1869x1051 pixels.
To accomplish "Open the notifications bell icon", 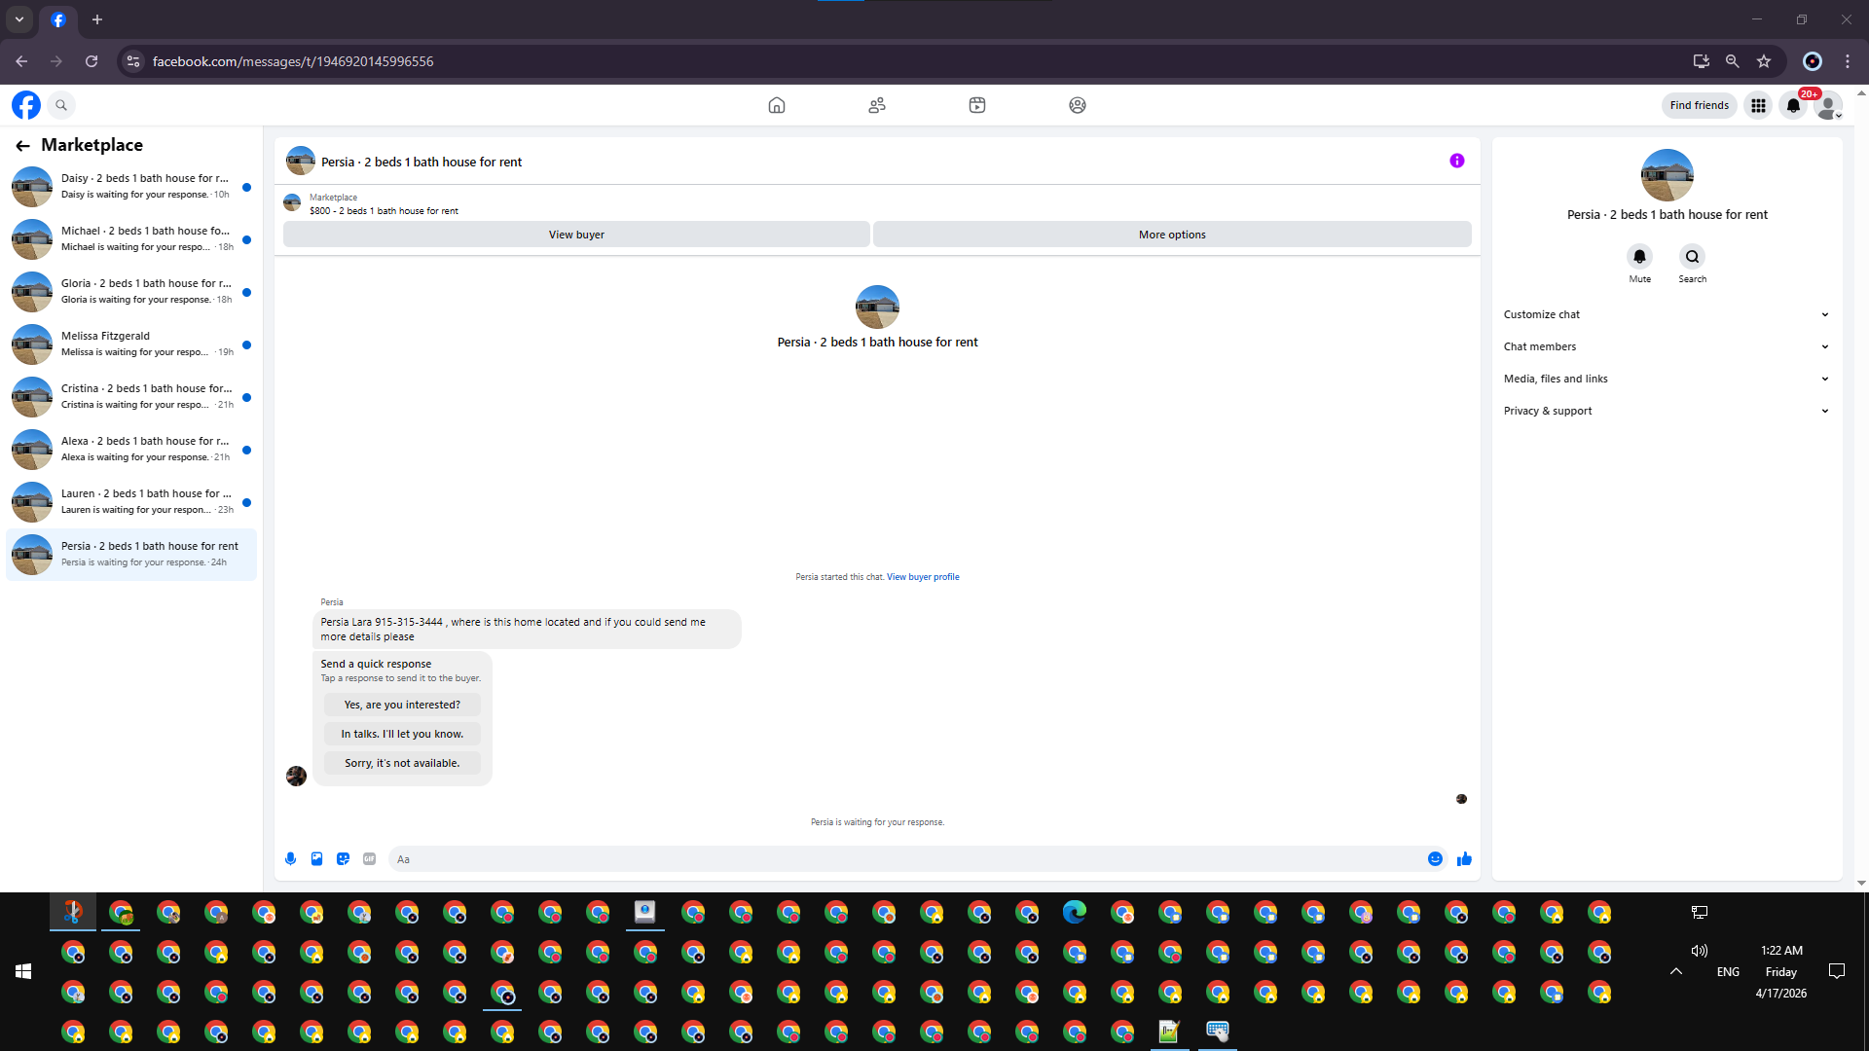I will point(1793,105).
